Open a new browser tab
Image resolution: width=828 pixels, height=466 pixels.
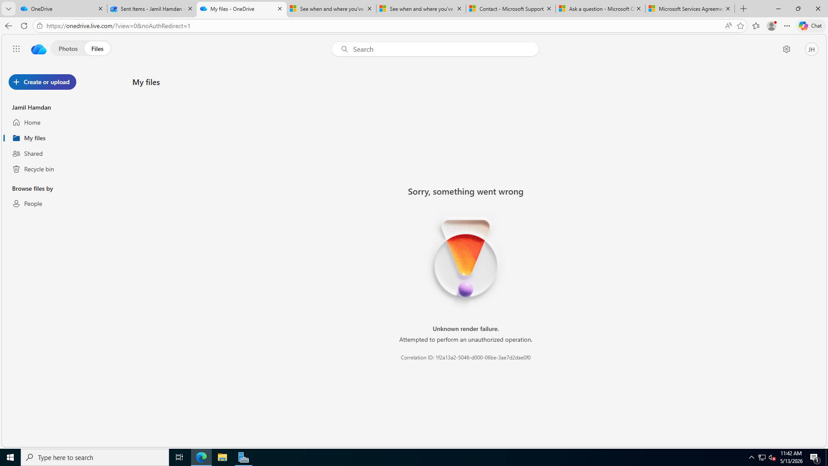743,9
